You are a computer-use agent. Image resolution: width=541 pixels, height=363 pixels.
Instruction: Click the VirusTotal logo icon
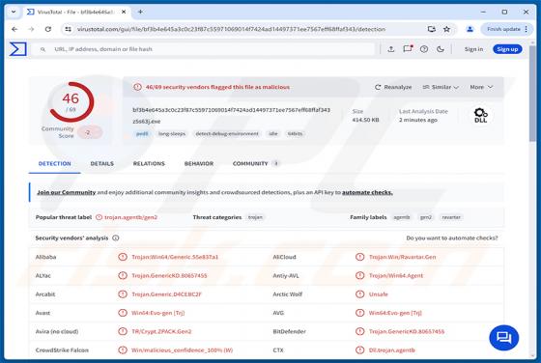point(18,49)
